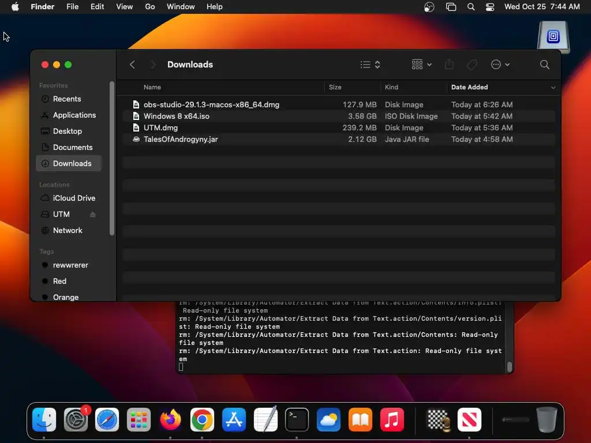
Task: Click the overlapping windows icon in menu bar
Action: click(x=451, y=7)
